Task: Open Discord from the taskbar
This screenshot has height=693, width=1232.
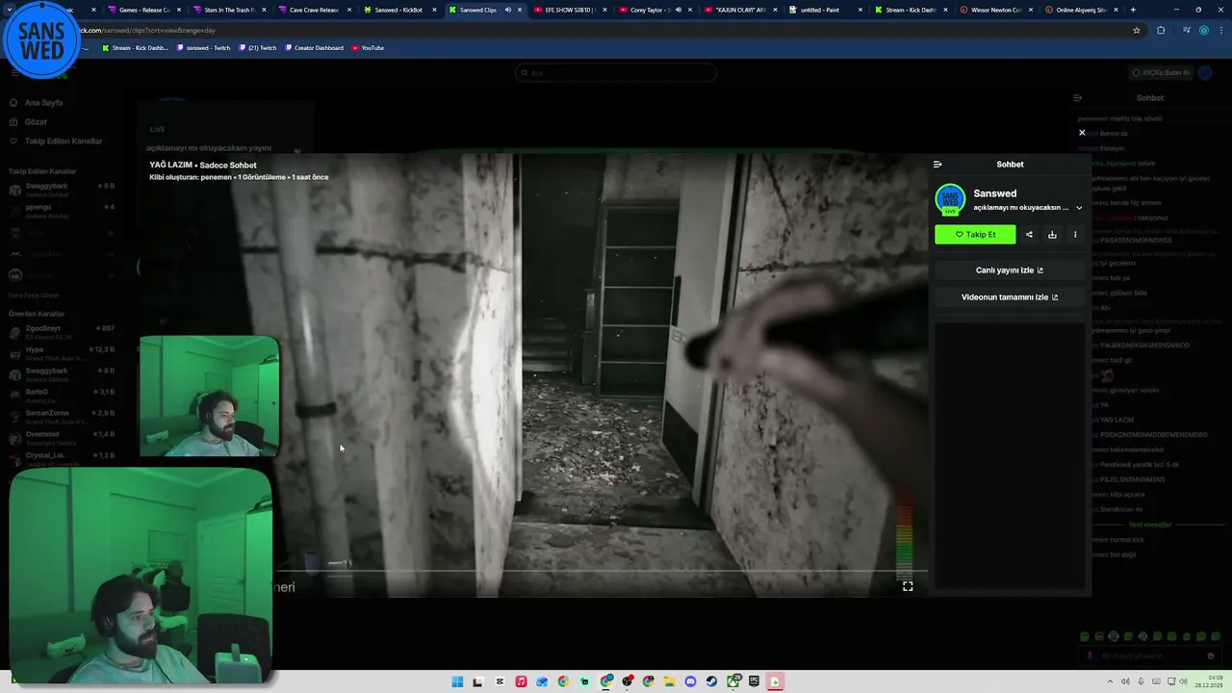Action: tap(690, 681)
